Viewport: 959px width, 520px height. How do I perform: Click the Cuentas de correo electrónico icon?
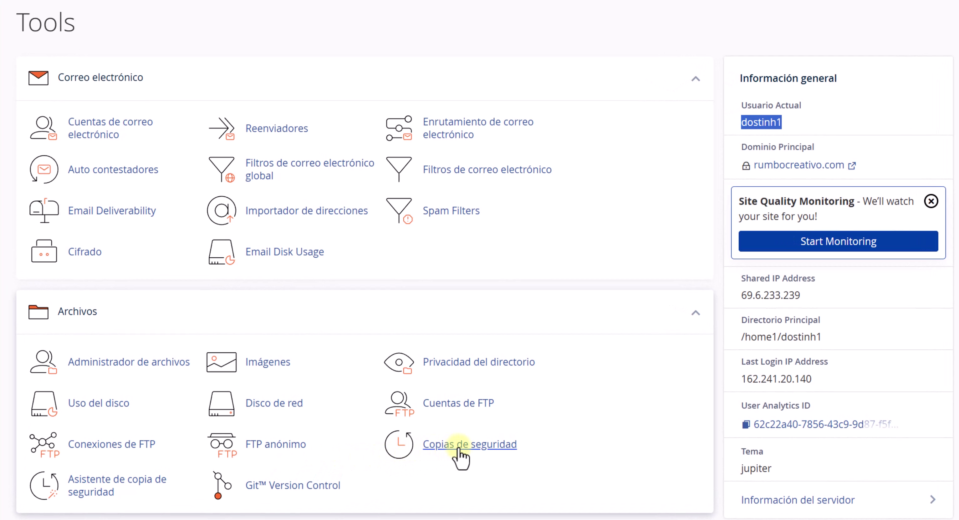pos(43,128)
